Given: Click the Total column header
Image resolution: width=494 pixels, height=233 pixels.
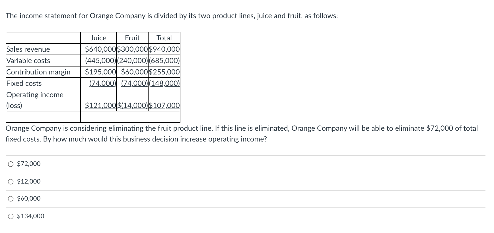Looking at the screenshot, I should 164,38.
